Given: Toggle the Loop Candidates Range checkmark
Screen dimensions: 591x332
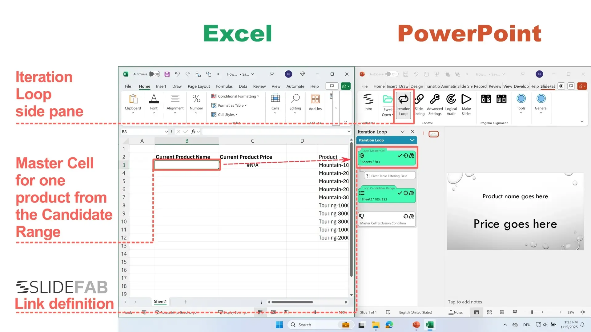Looking at the screenshot, I should point(400,193).
